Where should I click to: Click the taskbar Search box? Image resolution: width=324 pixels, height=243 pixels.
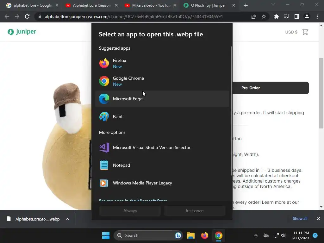pos(148,235)
